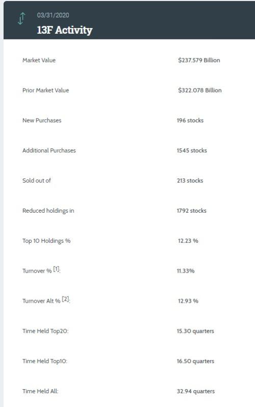Viewport: 255px width, 407px height.
Task: Click the Reduced holdings in label
Action: pyautogui.click(x=48, y=211)
